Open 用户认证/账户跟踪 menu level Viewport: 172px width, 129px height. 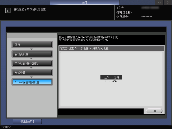32,64
